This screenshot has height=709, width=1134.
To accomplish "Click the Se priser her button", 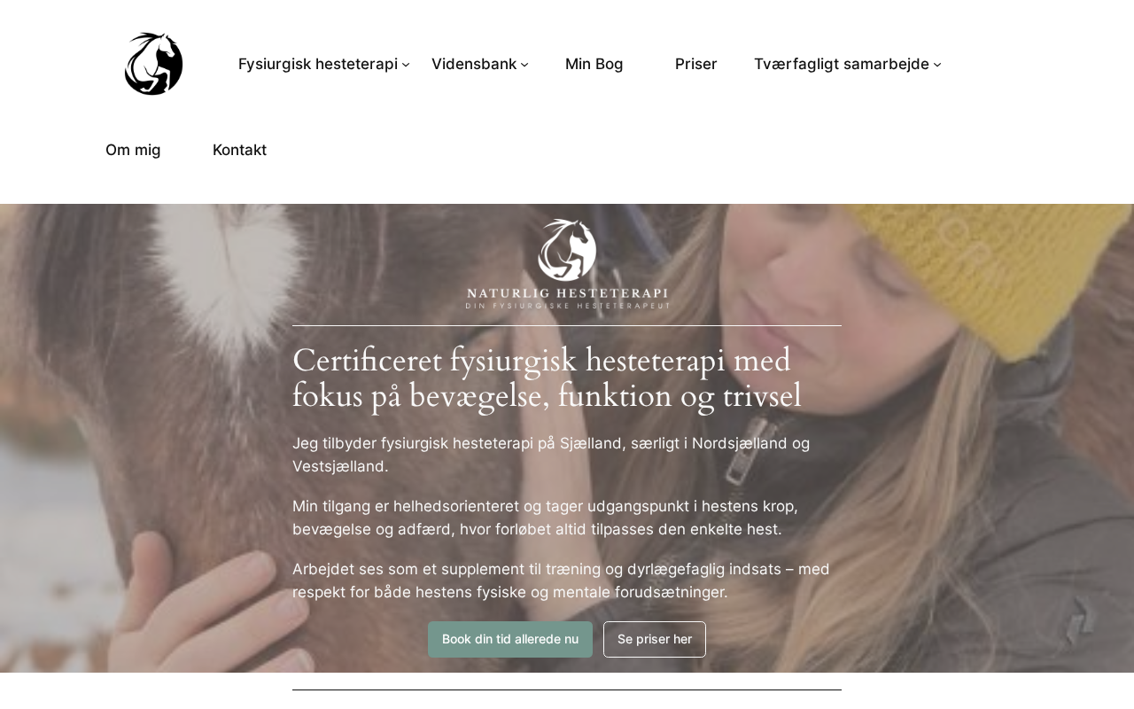I will [x=655, y=639].
